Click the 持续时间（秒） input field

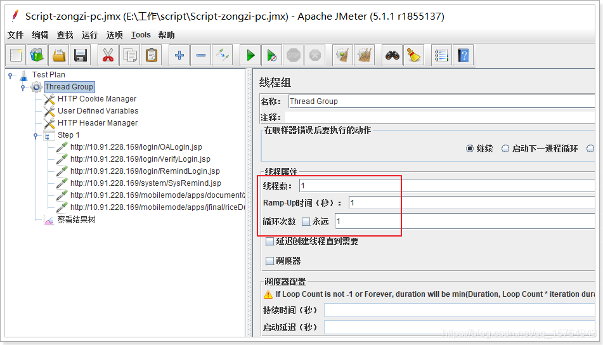point(459,310)
